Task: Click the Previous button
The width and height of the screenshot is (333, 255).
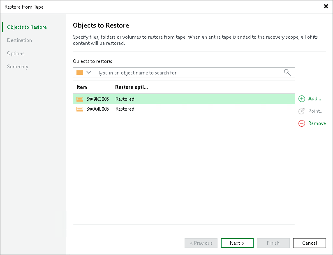Action: tap(201, 243)
